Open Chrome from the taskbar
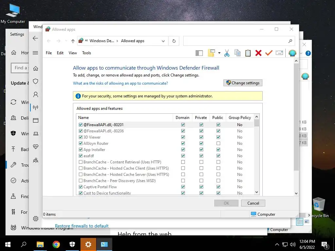Viewport: 335px width, 251px height. (56, 244)
